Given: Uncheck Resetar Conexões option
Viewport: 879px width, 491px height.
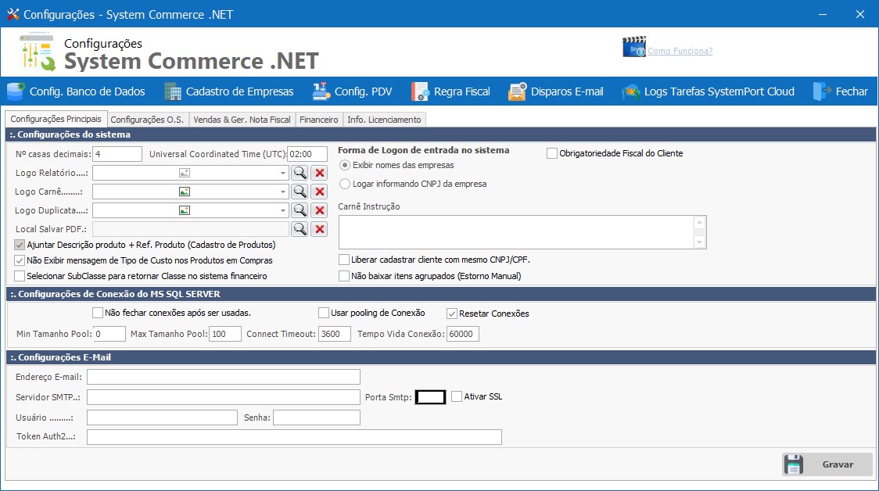Looking at the screenshot, I should pyautogui.click(x=452, y=313).
